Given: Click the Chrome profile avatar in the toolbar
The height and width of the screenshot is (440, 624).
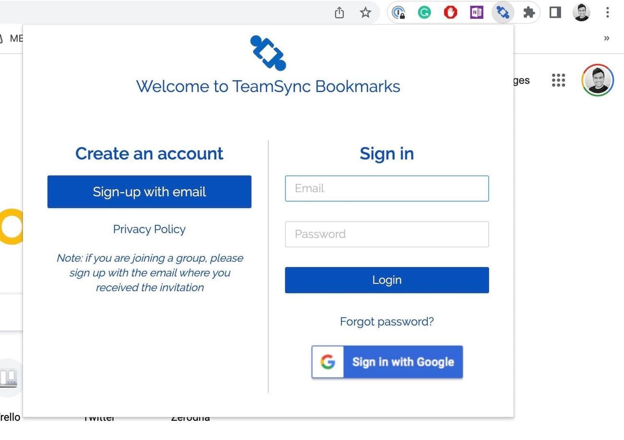Looking at the screenshot, I should pyautogui.click(x=582, y=12).
